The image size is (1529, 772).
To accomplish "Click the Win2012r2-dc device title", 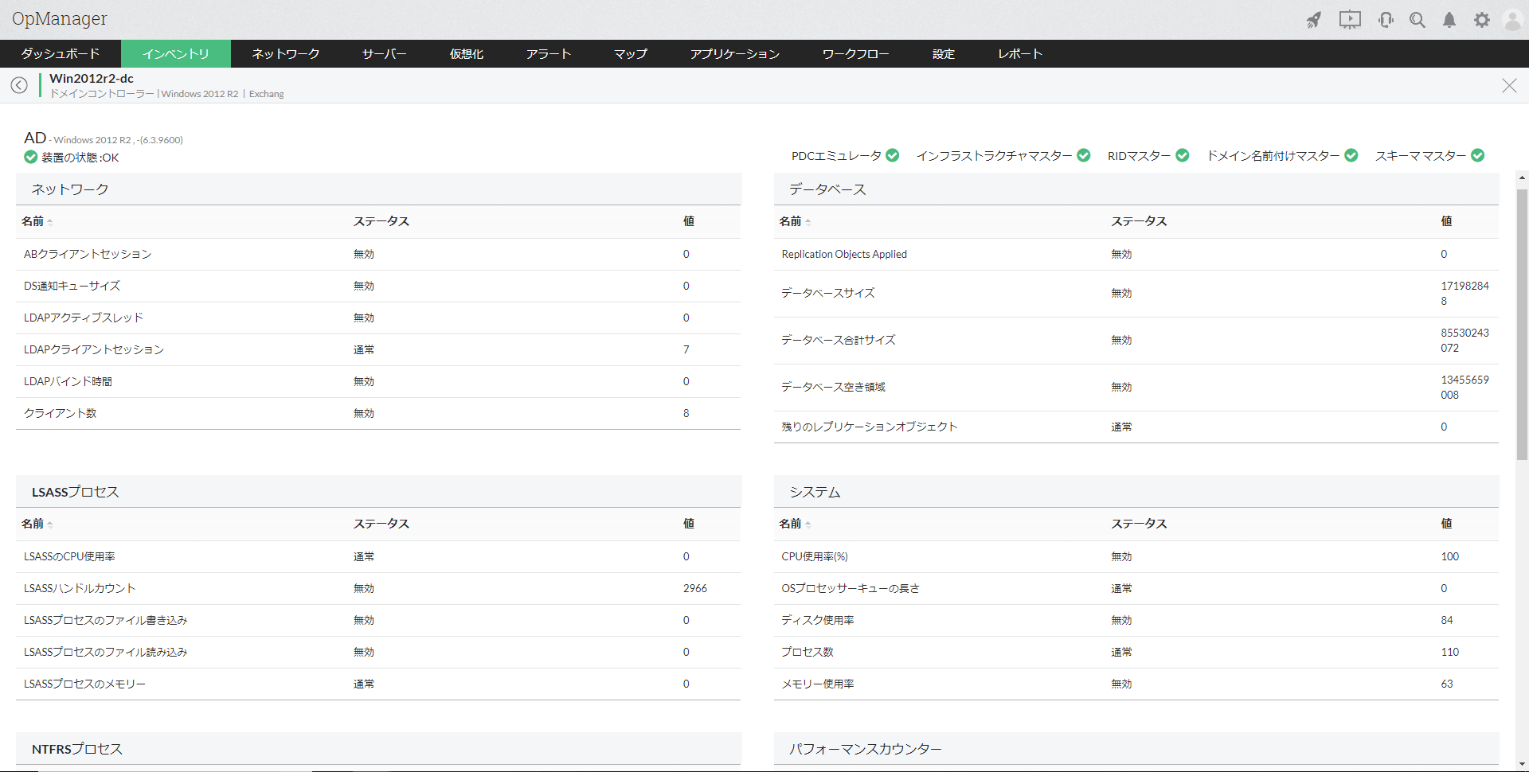I will (92, 78).
